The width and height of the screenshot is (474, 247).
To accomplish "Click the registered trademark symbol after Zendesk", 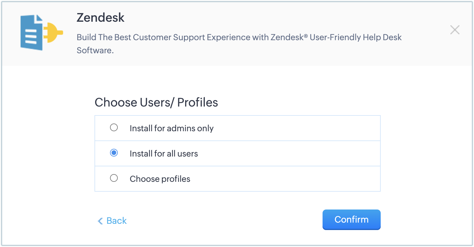I will (x=306, y=36).
